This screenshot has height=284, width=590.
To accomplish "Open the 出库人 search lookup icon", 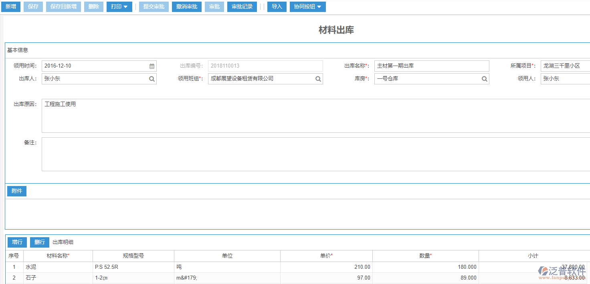I will (152, 78).
